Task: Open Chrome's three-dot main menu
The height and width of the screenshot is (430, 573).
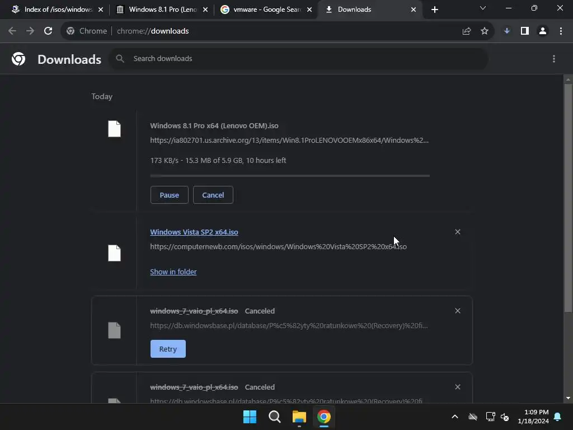Action: [561, 31]
